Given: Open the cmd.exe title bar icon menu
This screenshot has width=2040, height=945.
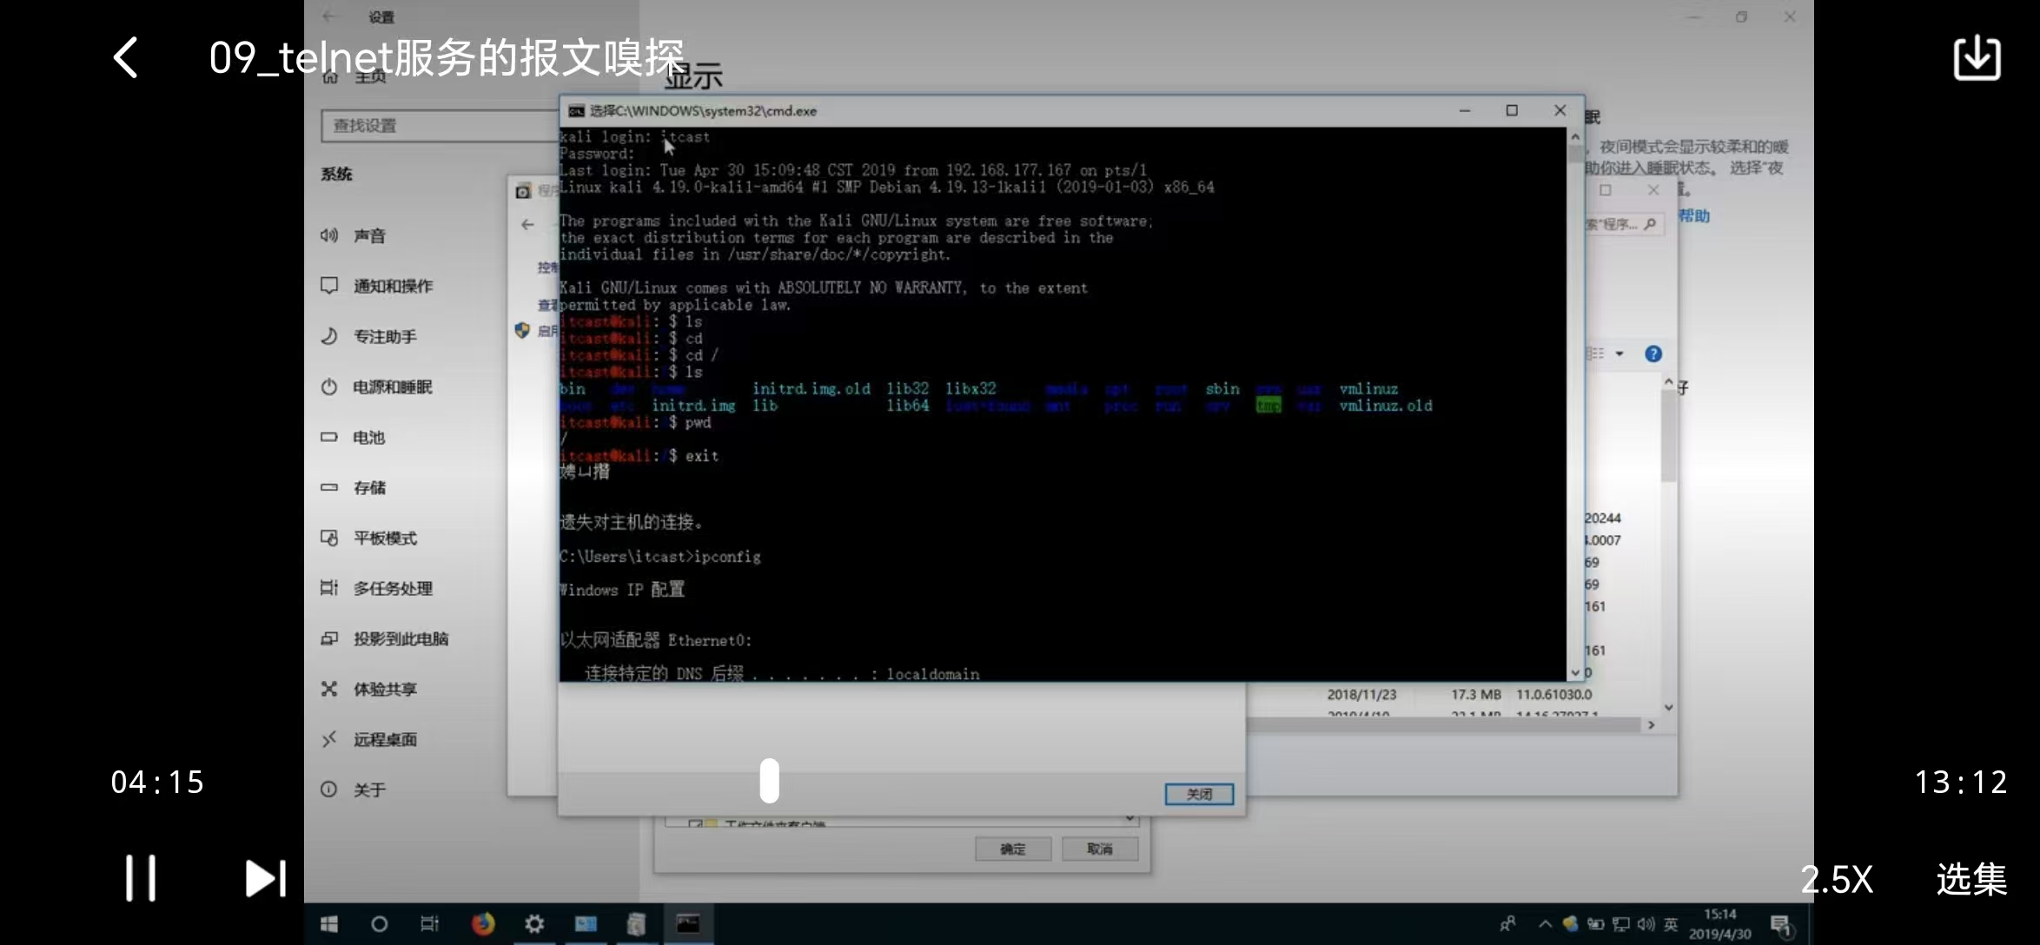Looking at the screenshot, I should (576, 111).
